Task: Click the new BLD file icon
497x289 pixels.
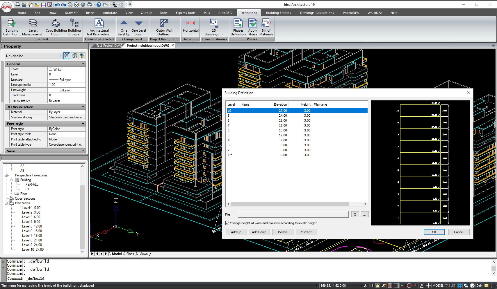Action: pyautogui.click(x=18, y=5)
